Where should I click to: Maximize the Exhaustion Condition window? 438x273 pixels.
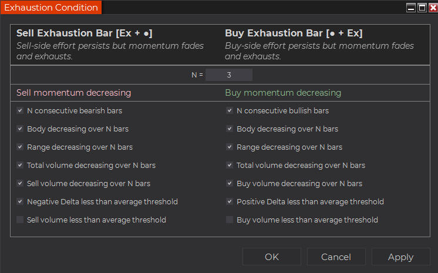(x=422, y=8)
